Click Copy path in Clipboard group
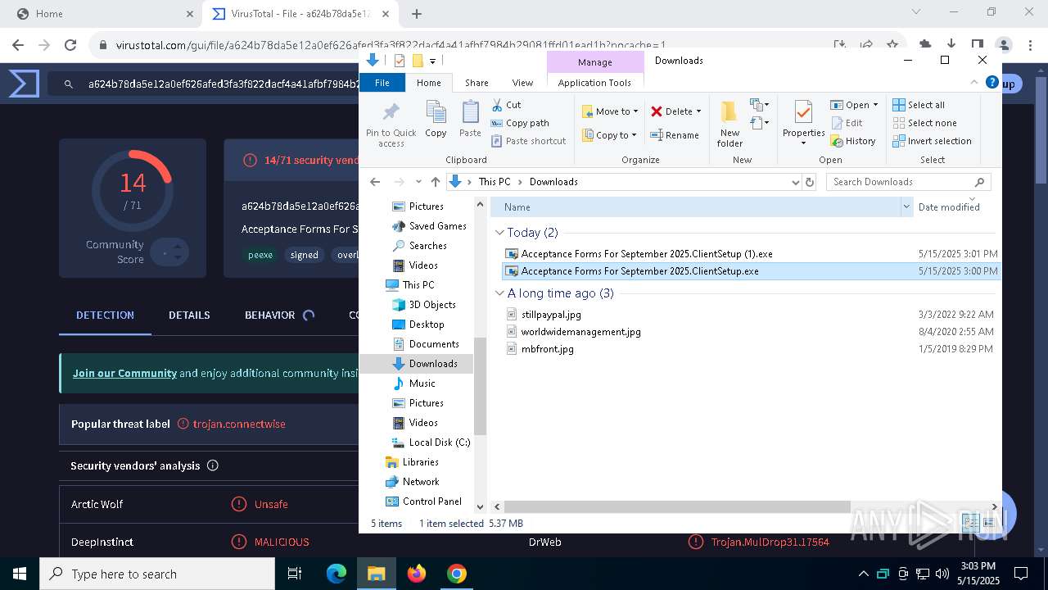This screenshot has width=1048, height=590. click(520, 123)
